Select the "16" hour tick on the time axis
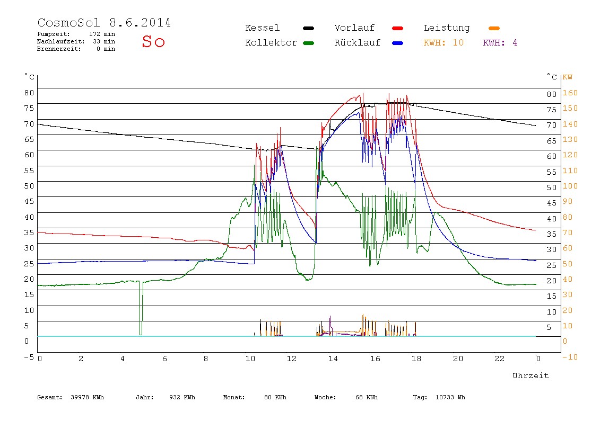 (x=375, y=359)
